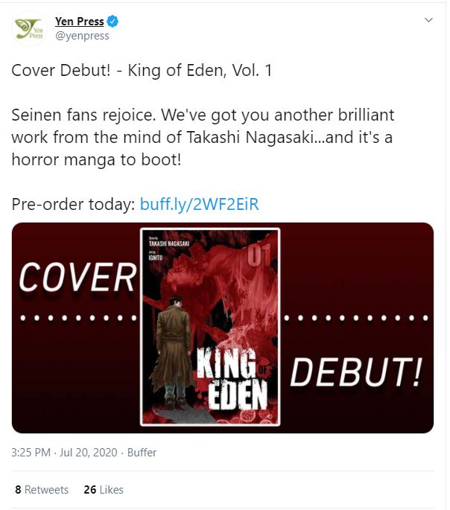Click the Yen Press profile avatar
Image resolution: width=450 pixels, height=510 pixels.
[x=30, y=28]
